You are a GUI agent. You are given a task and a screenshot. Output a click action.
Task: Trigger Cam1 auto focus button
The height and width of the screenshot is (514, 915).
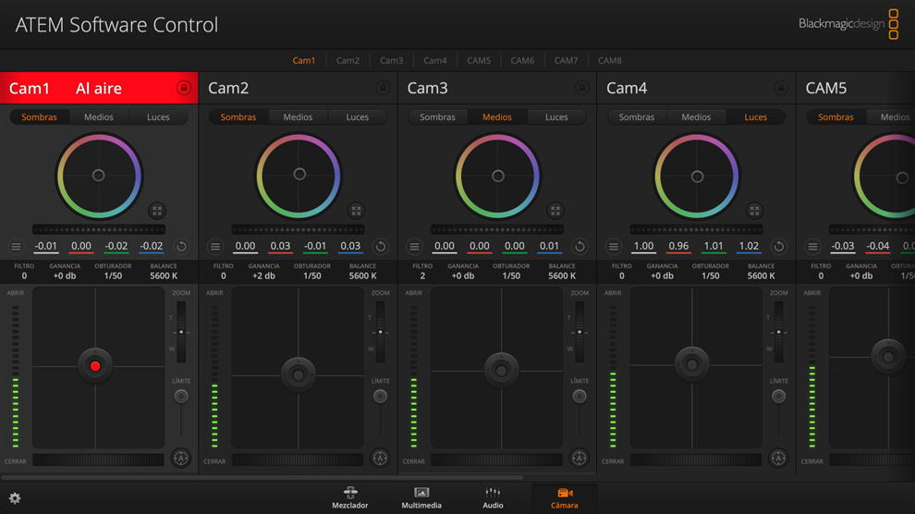tap(181, 458)
